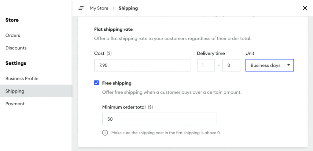Screen dimensions: 313x151
Task: Click the minimum delivery time field
Action: click(x=206, y=65)
